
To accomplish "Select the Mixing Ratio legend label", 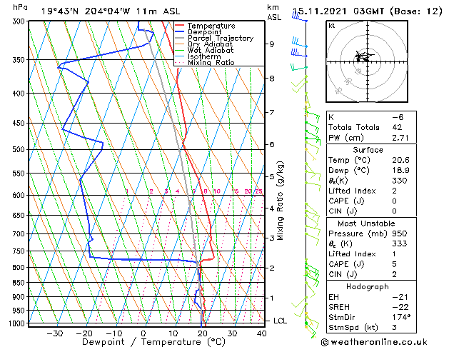I will point(211,62).
